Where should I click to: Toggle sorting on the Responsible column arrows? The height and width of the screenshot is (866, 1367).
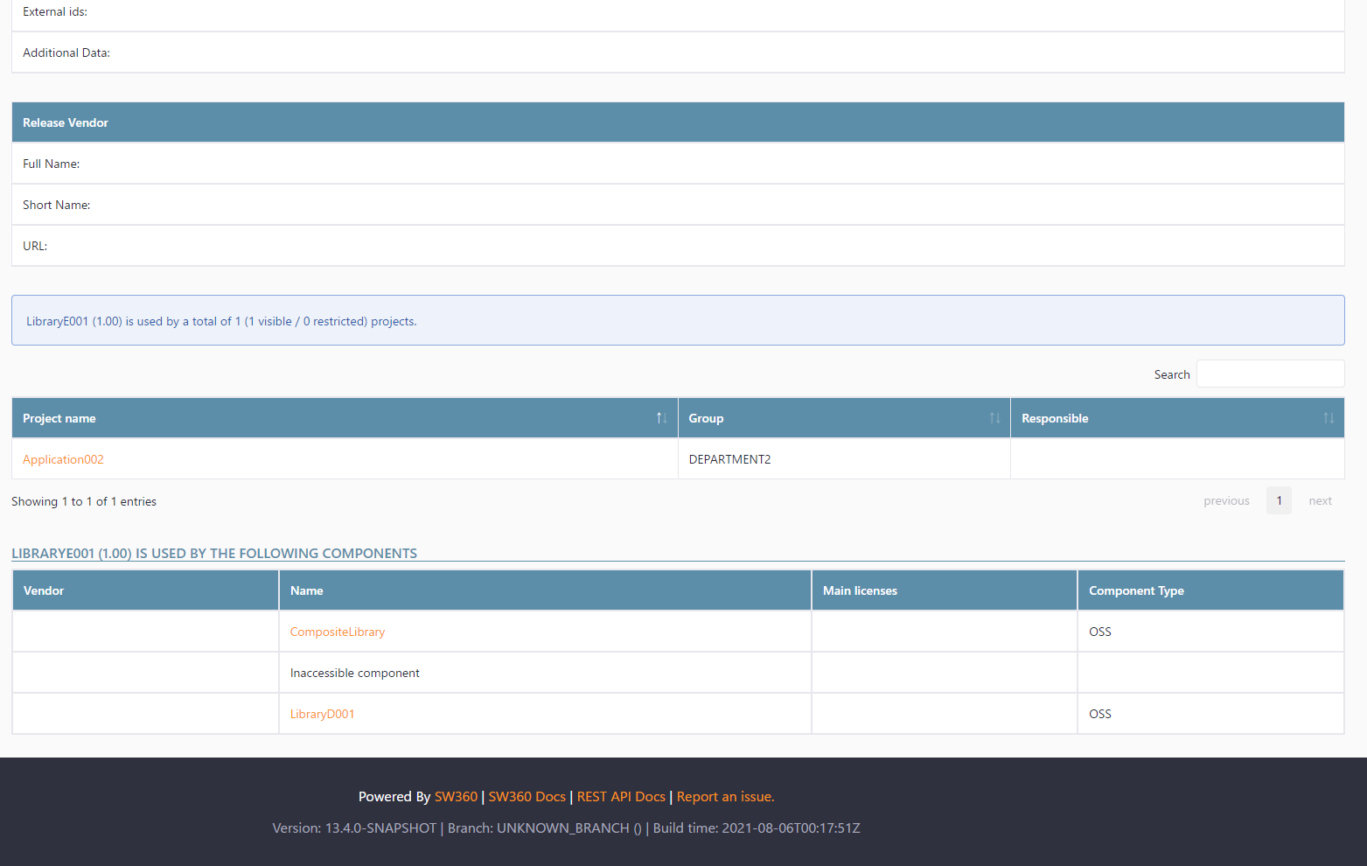tap(1328, 418)
